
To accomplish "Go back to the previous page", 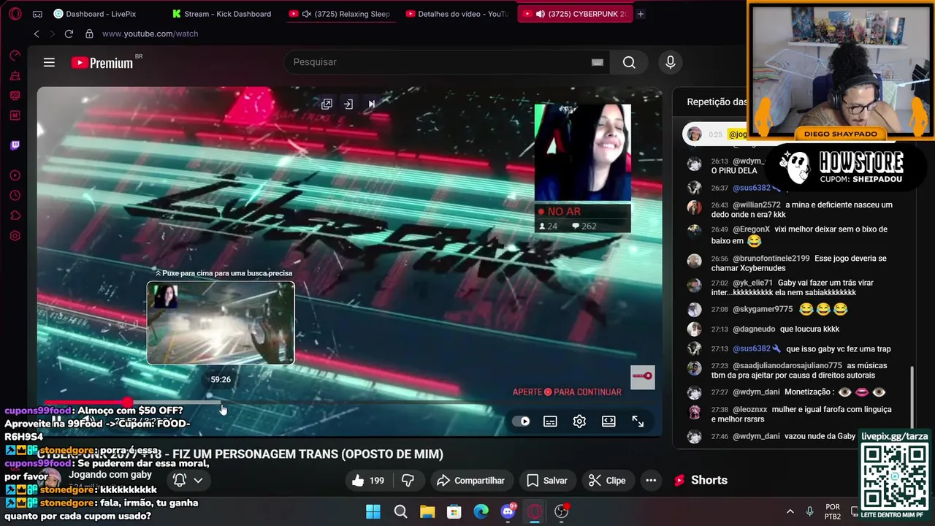I will (x=37, y=34).
